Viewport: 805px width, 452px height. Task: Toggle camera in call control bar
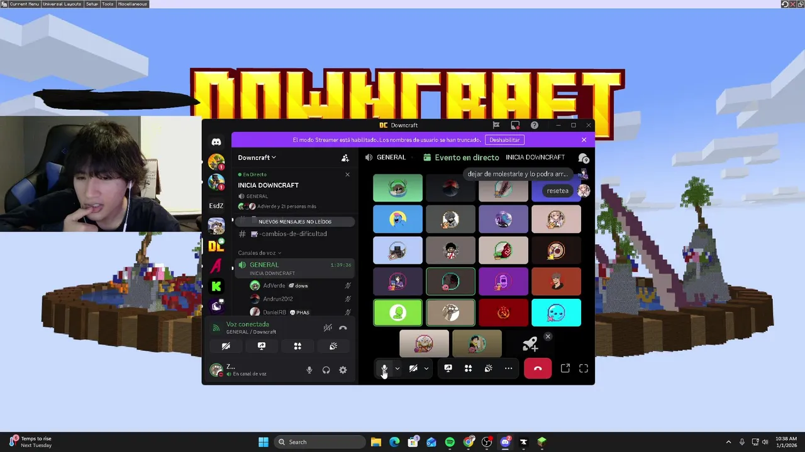tap(413, 369)
